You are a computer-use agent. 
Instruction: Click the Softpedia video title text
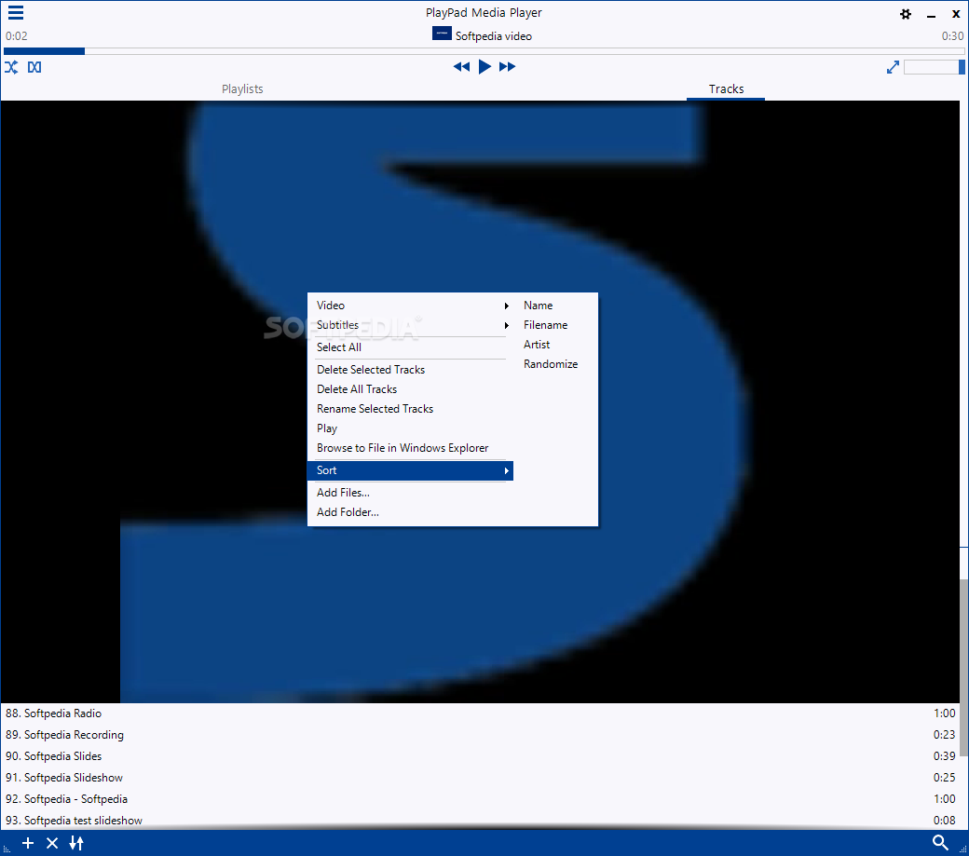coord(493,36)
